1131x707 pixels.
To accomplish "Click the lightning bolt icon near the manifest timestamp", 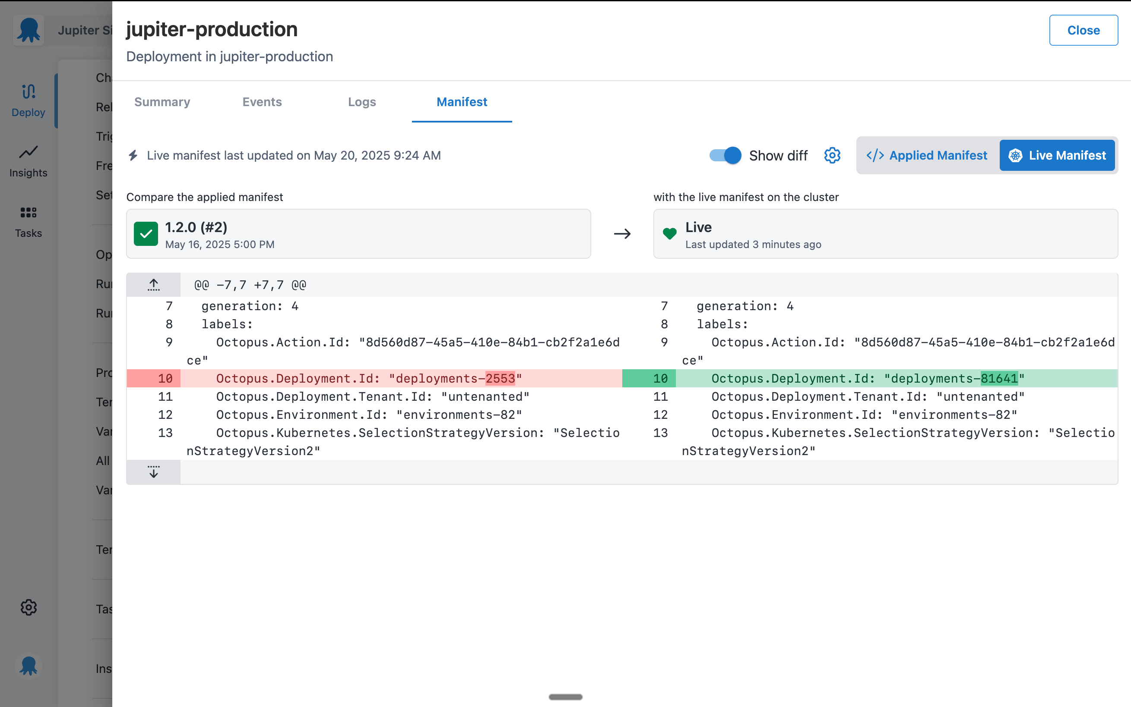I will click(133, 155).
